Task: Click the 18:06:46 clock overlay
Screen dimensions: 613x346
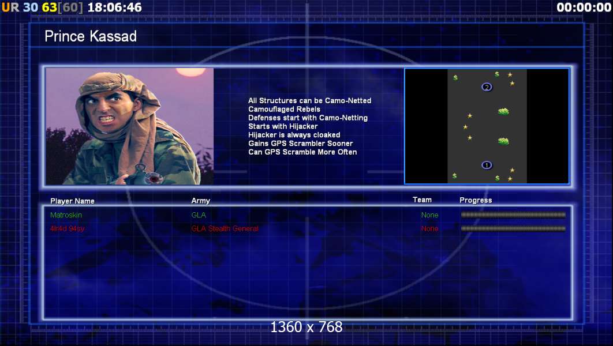Action: (x=114, y=7)
